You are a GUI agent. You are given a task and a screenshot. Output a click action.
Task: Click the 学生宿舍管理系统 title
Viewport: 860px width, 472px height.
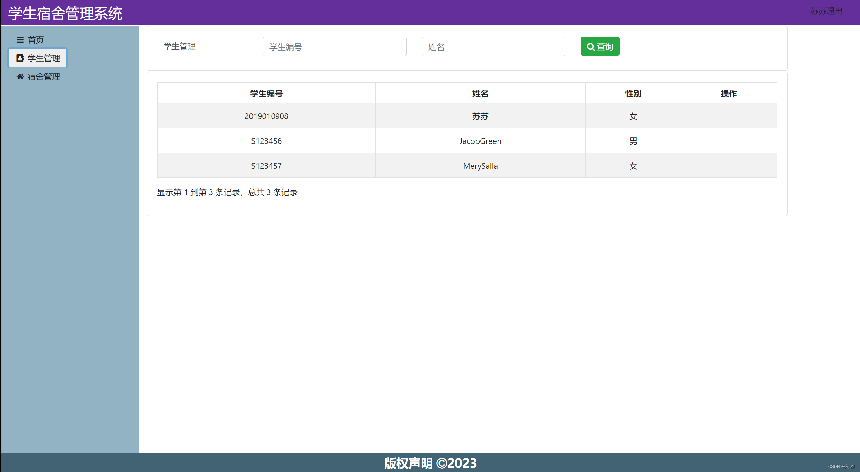coord(65,14)
